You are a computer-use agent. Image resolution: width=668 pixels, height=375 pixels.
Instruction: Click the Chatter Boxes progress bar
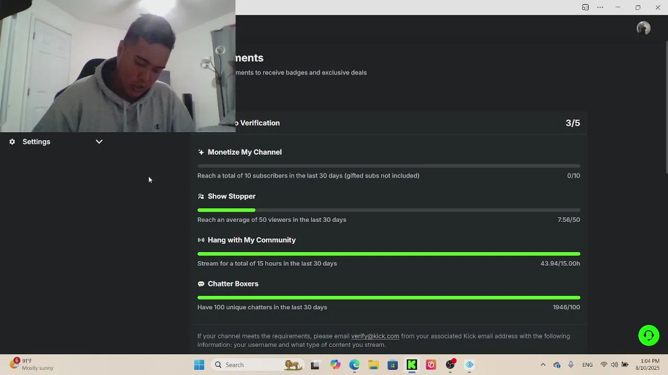(389, 297)
